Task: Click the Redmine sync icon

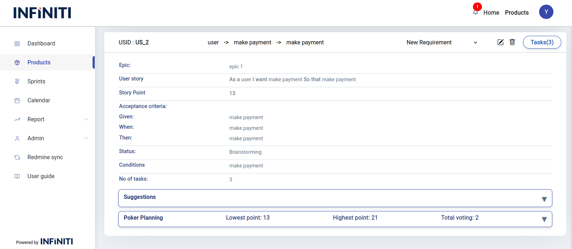Action: click(17, 157)
